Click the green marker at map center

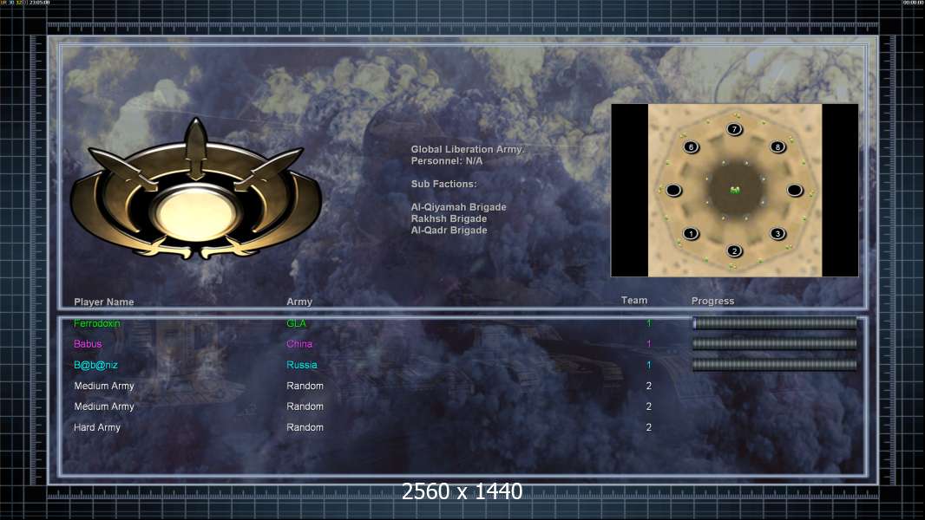click(734, 190)
